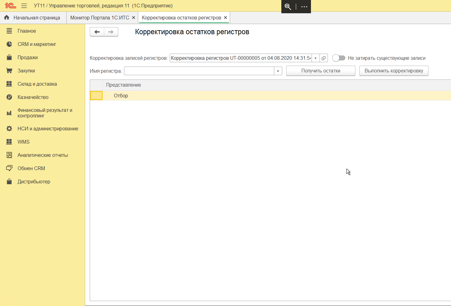Click the Корректировка остатков регистров page heading
Image resolution: width=451 pixels, height=306 pixels.
point(192,32)
